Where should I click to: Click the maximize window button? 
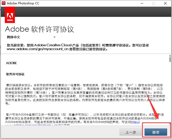click(154, 3)
